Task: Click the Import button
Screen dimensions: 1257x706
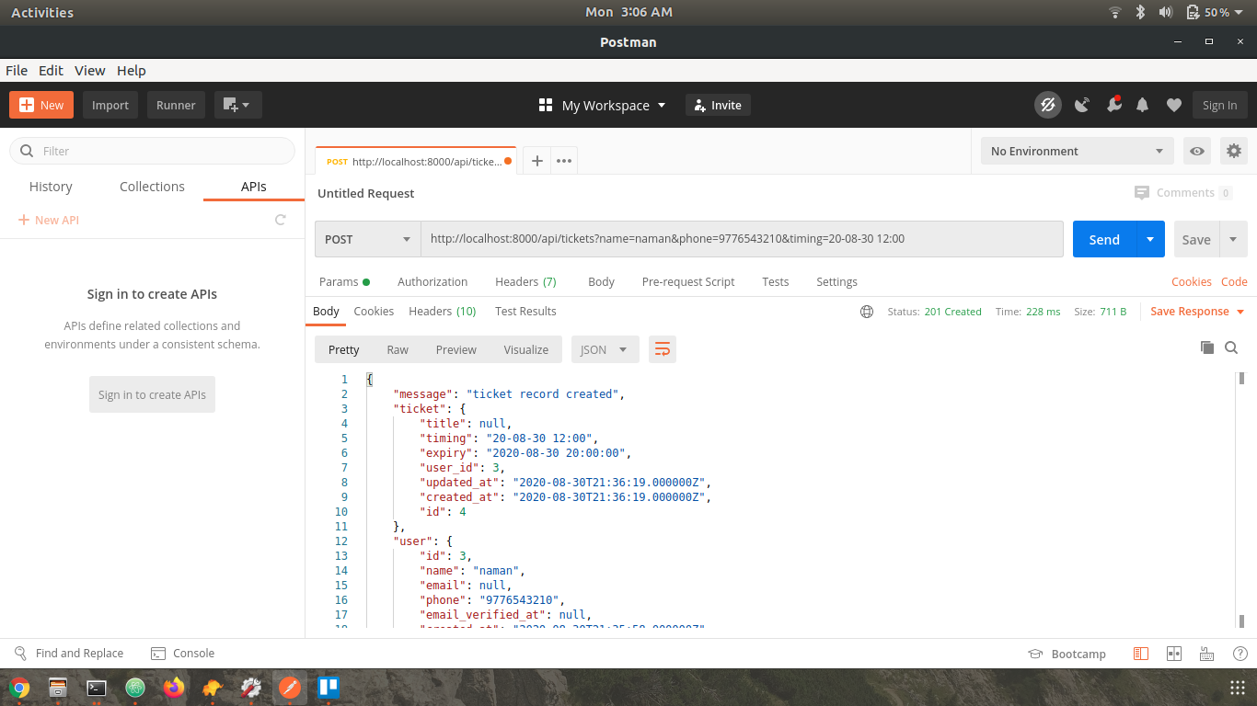Action: 110,105
